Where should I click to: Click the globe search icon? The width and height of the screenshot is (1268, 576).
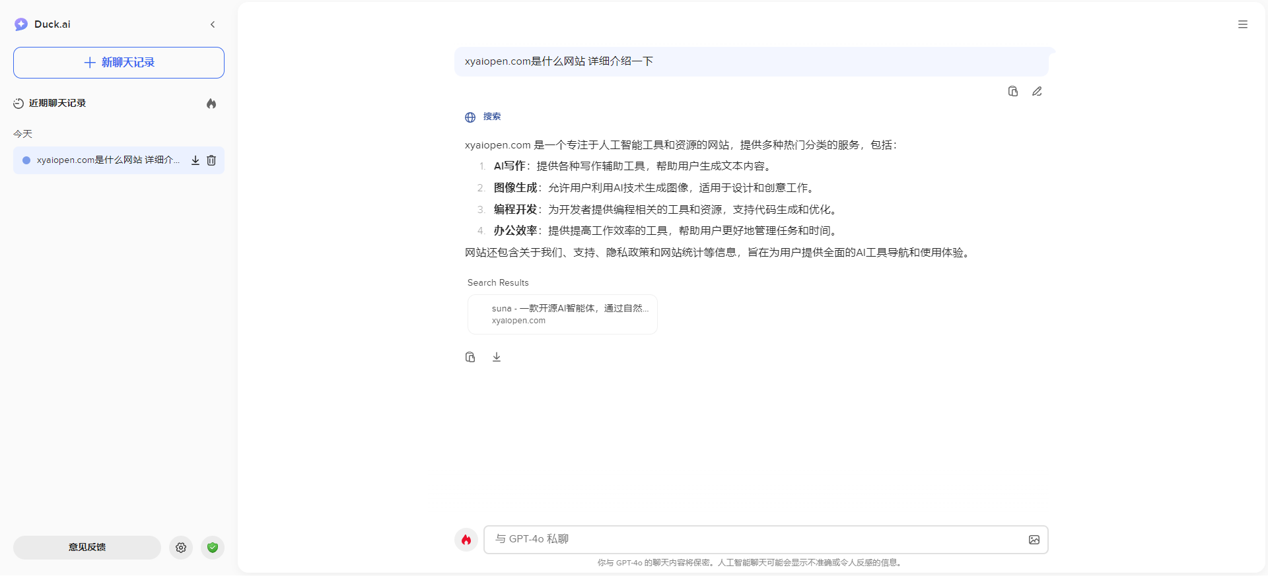[x=470, y=117]
